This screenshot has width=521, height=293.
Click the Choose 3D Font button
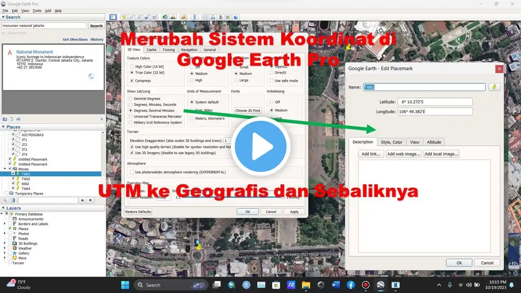tap(247, 110)
